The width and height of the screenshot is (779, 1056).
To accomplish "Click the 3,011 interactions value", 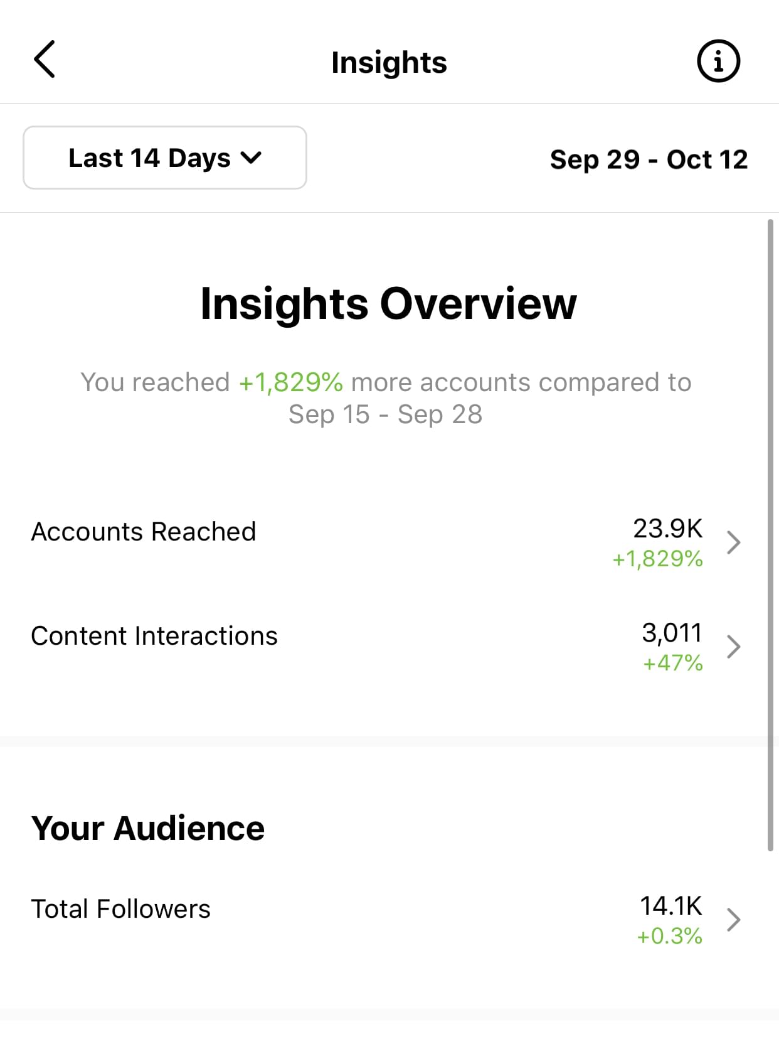I will point(672,633).
